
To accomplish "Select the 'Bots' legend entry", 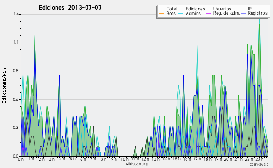I will [171, 13].
